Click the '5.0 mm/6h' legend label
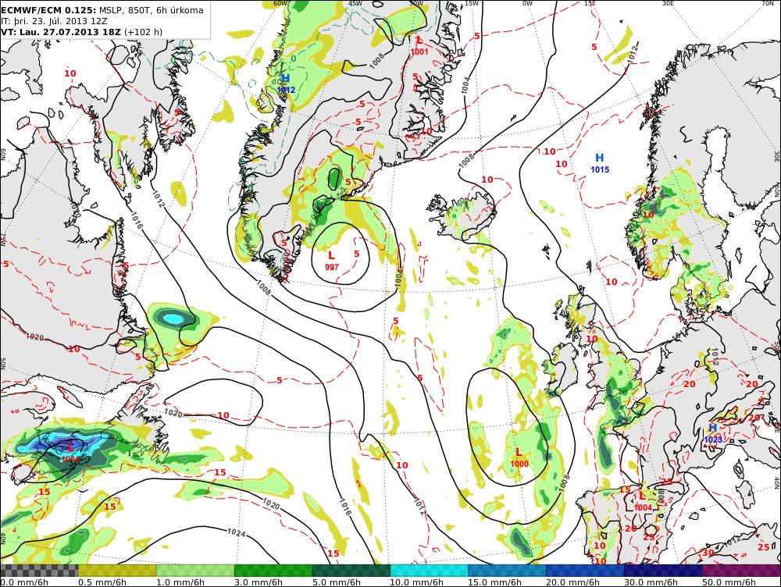The width and height of the screenshot is (781, 587). coord(336,582)
